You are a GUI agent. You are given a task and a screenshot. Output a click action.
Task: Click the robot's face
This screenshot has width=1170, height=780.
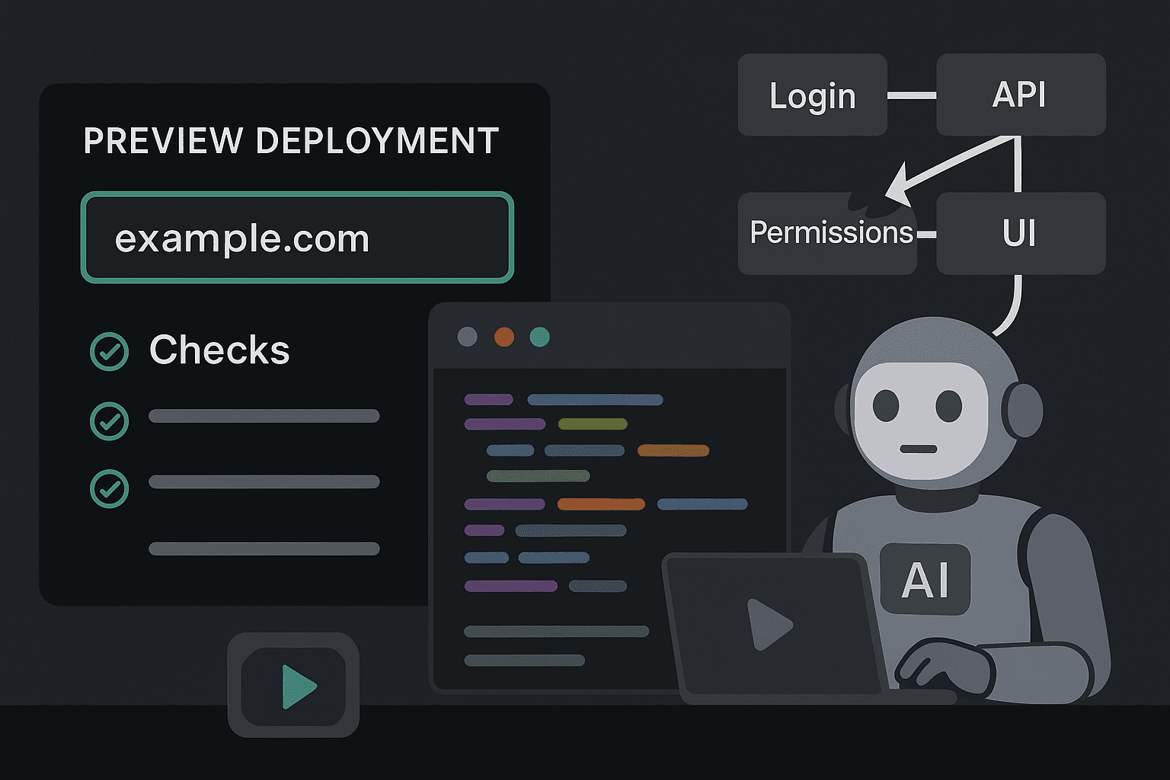tap(919, 420)
